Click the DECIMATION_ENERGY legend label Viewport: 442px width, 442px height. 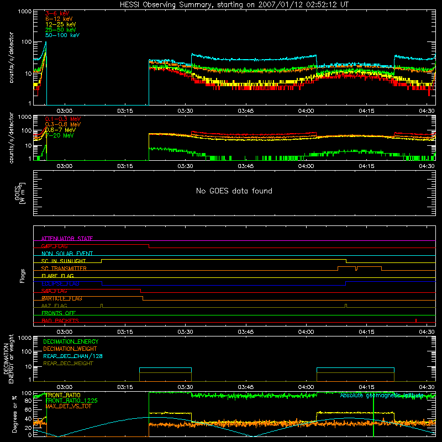click(71, 341)
